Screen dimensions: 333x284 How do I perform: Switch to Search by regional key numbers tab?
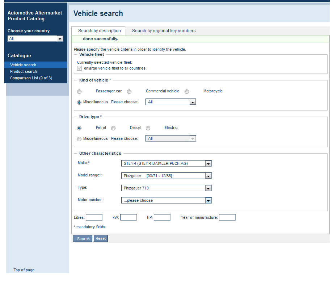[x=164, y=31]
